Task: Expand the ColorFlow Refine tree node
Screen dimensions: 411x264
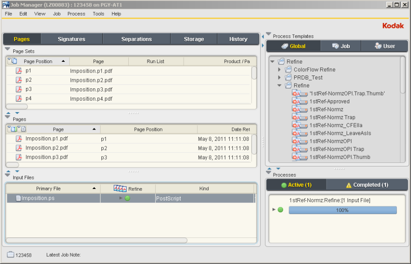Action: [279, 70]
